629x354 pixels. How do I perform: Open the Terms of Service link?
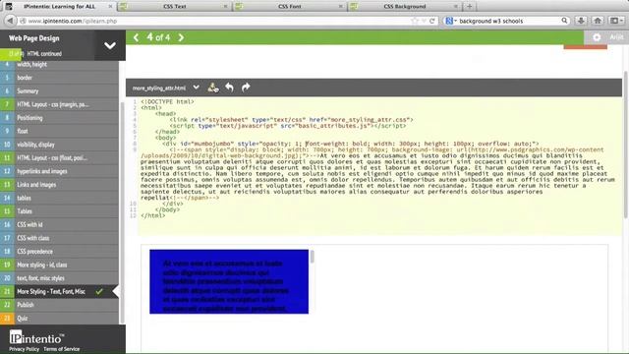61,349
